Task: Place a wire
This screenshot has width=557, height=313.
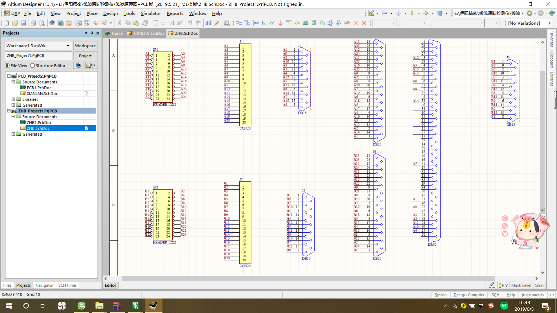Action: (239, 23)
